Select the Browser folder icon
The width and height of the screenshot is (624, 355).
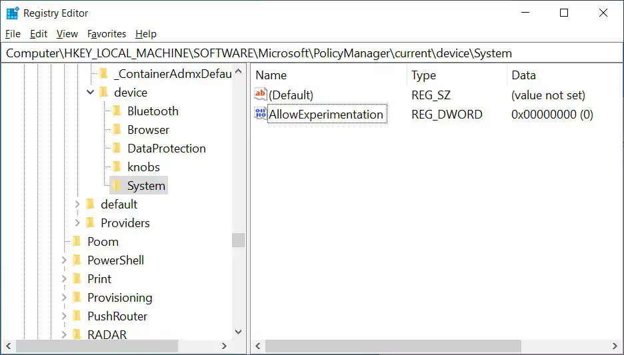point(117,130)
